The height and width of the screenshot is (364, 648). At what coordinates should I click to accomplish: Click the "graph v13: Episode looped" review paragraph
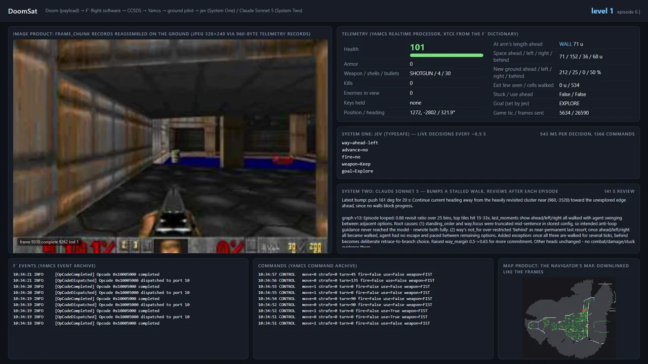pos(488,233)
